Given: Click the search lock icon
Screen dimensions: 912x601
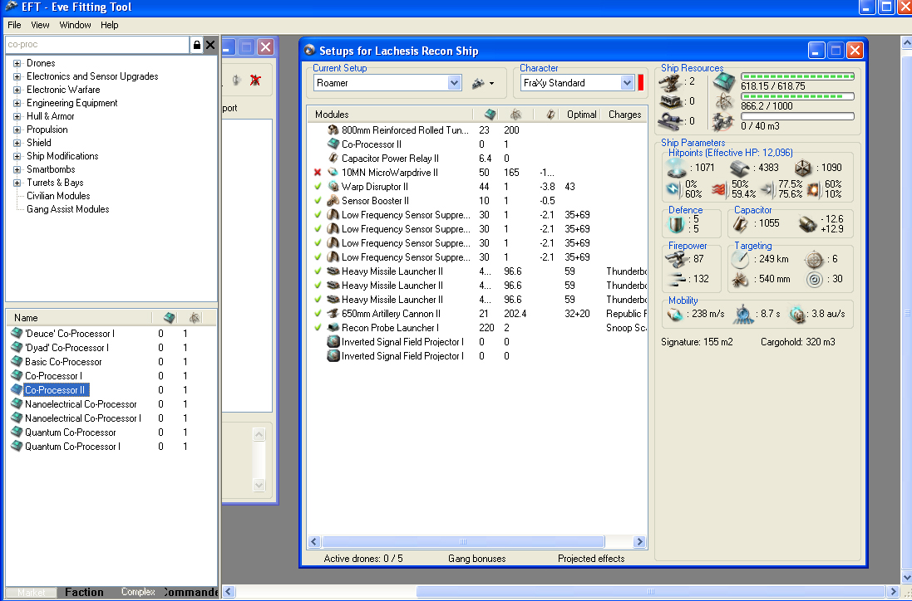Looking at the screenshot, I should 196,45.
